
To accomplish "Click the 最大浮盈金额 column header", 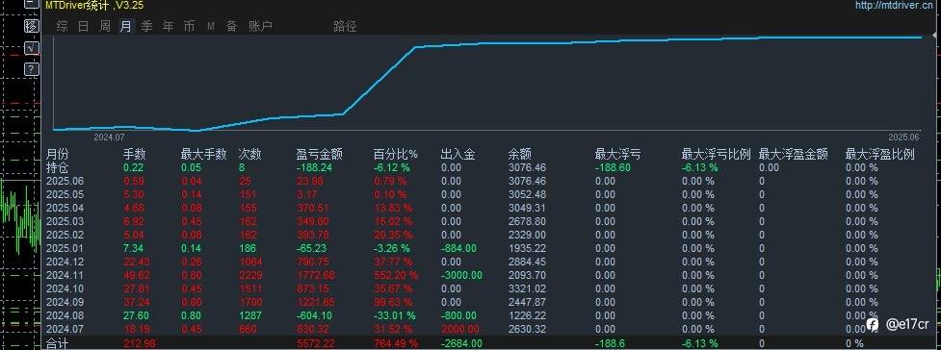I will tap(794, 155).
